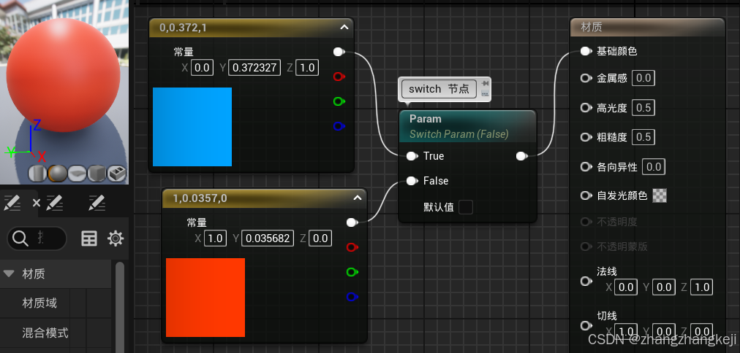Screen dimensions: 740x353
Task: Click the 各向异性 input pin
Action: click(x=586, y=166)
